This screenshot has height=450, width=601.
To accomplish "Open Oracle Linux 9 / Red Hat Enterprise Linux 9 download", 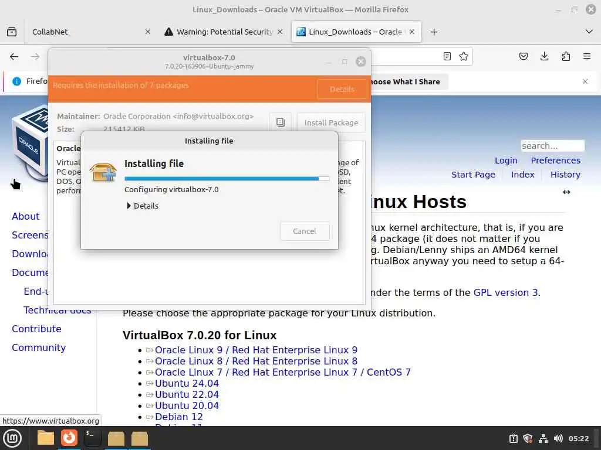I will (256, 350).
